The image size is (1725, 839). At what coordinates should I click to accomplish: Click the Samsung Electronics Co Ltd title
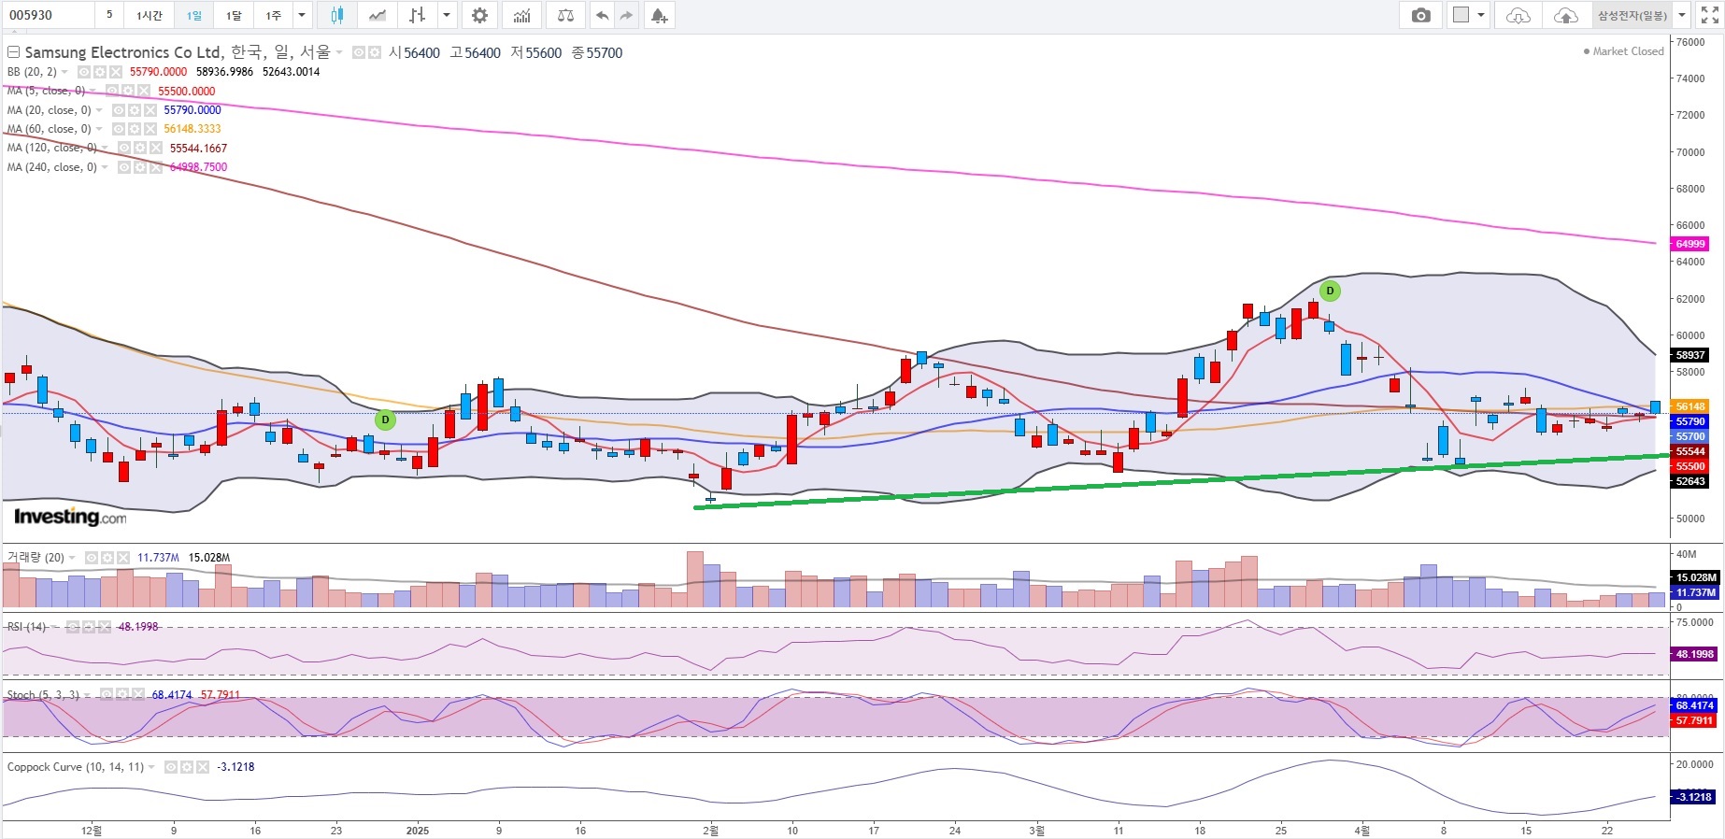(x=123, y=52)
